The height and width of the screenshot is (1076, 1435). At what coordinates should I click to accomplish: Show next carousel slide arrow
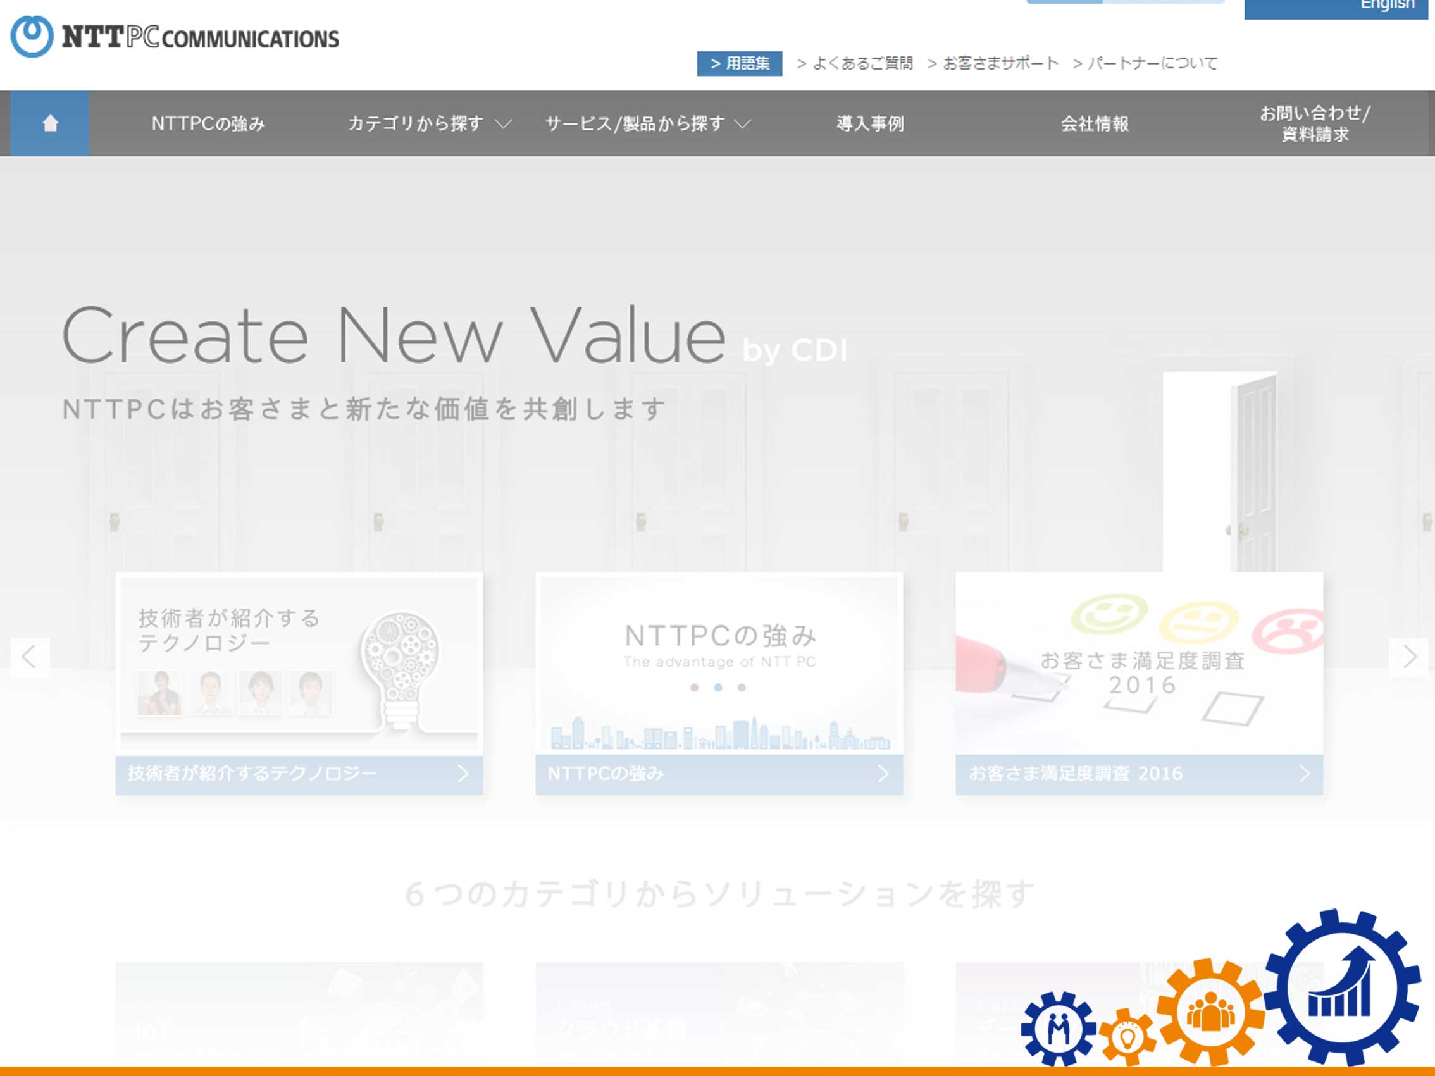pos(1409,657)
